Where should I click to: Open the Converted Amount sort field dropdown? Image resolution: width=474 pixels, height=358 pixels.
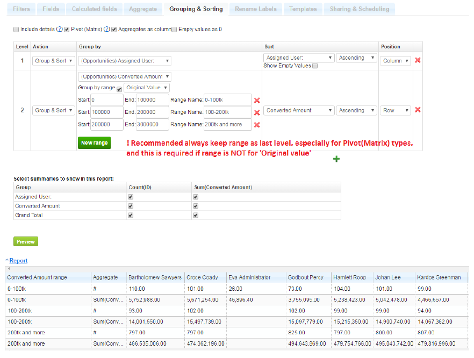pos(298,110)
